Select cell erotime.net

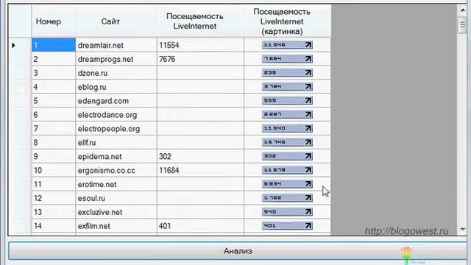[116, 184]
